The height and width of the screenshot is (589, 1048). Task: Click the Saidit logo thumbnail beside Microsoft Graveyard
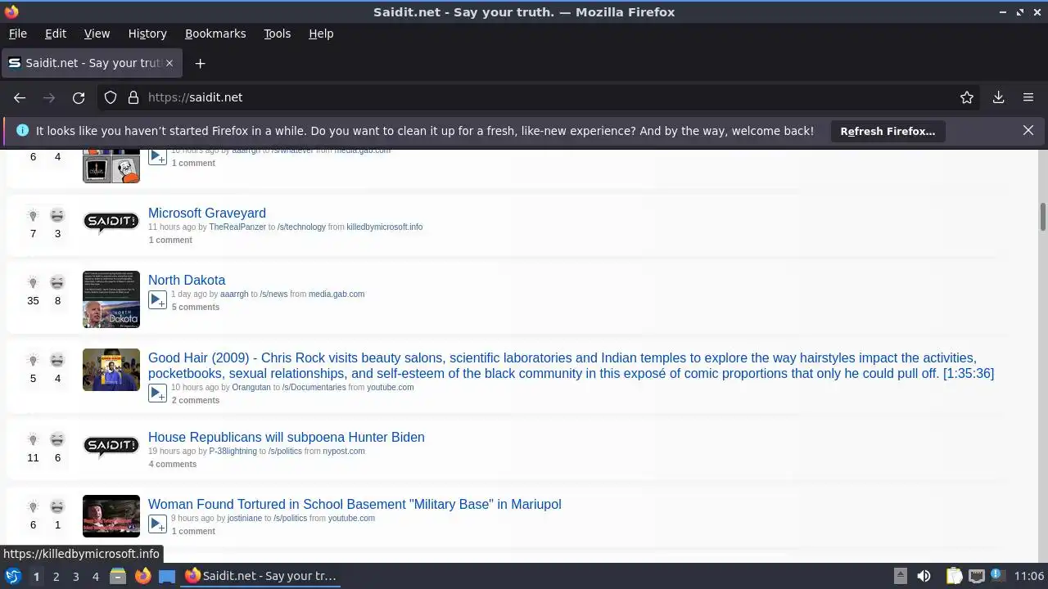pyautogui.click(x=111, y=223)
